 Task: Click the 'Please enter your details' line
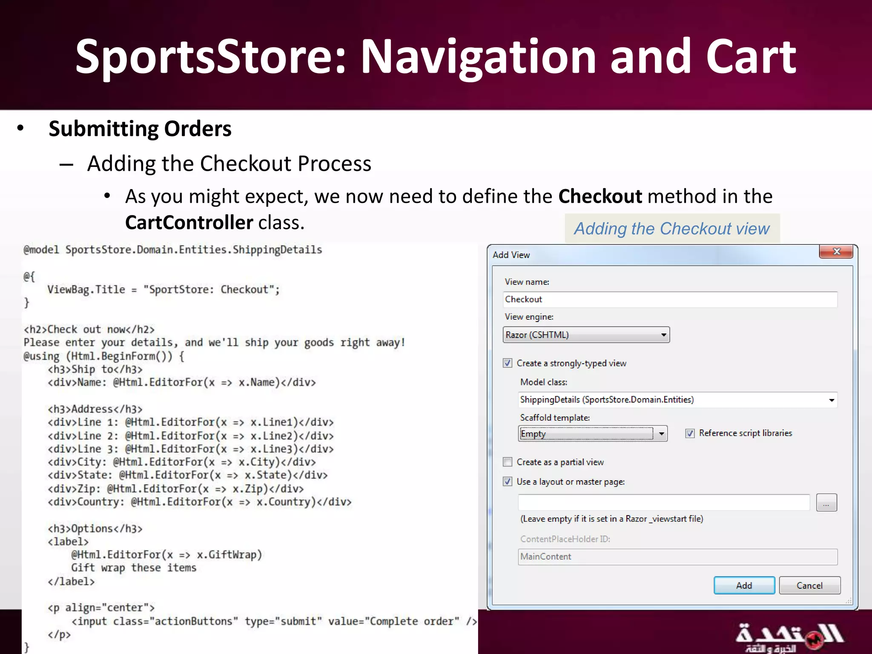tap(214, 343)
